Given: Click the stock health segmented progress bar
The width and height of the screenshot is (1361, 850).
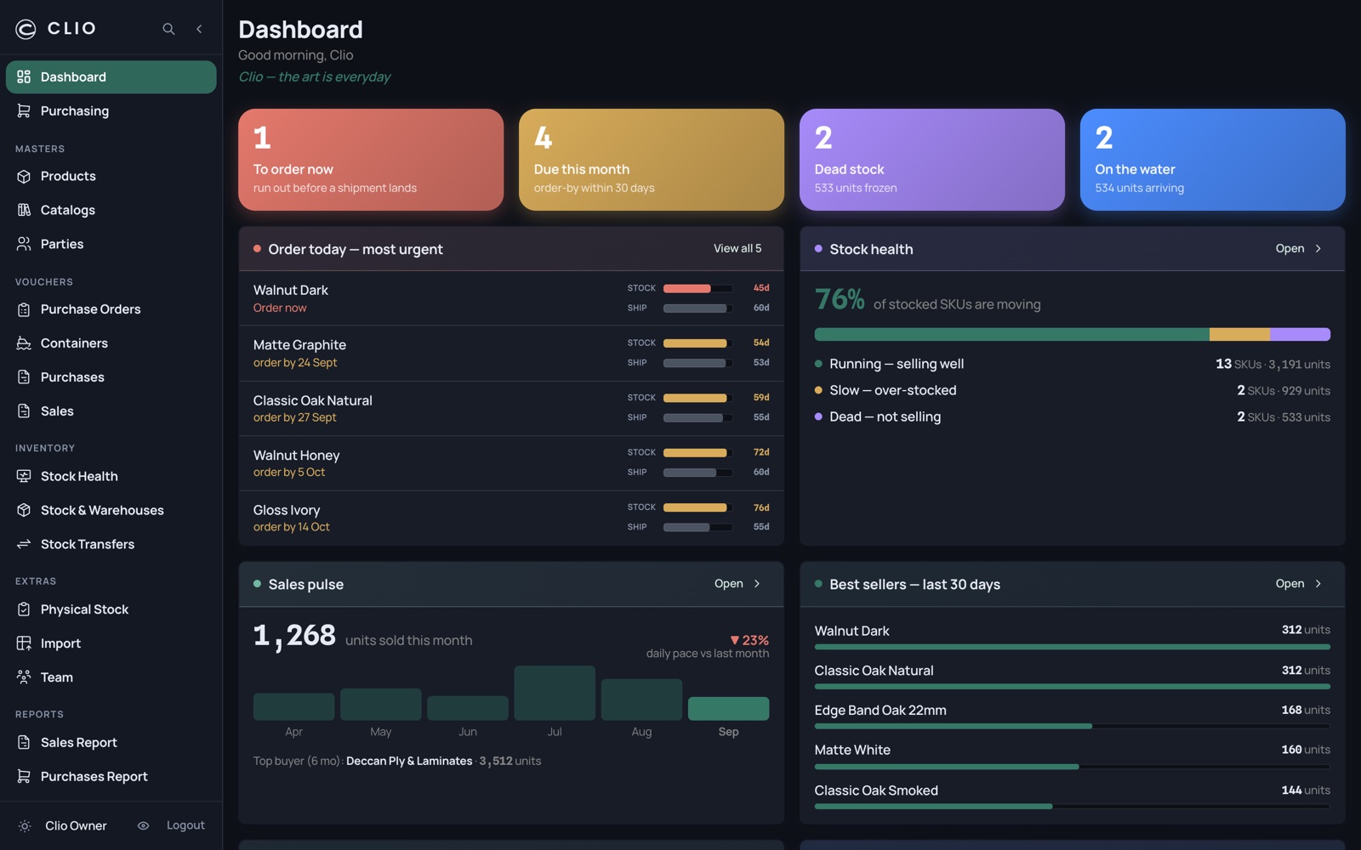Looking at the screenshot, I should click(x=1073, y=335).
